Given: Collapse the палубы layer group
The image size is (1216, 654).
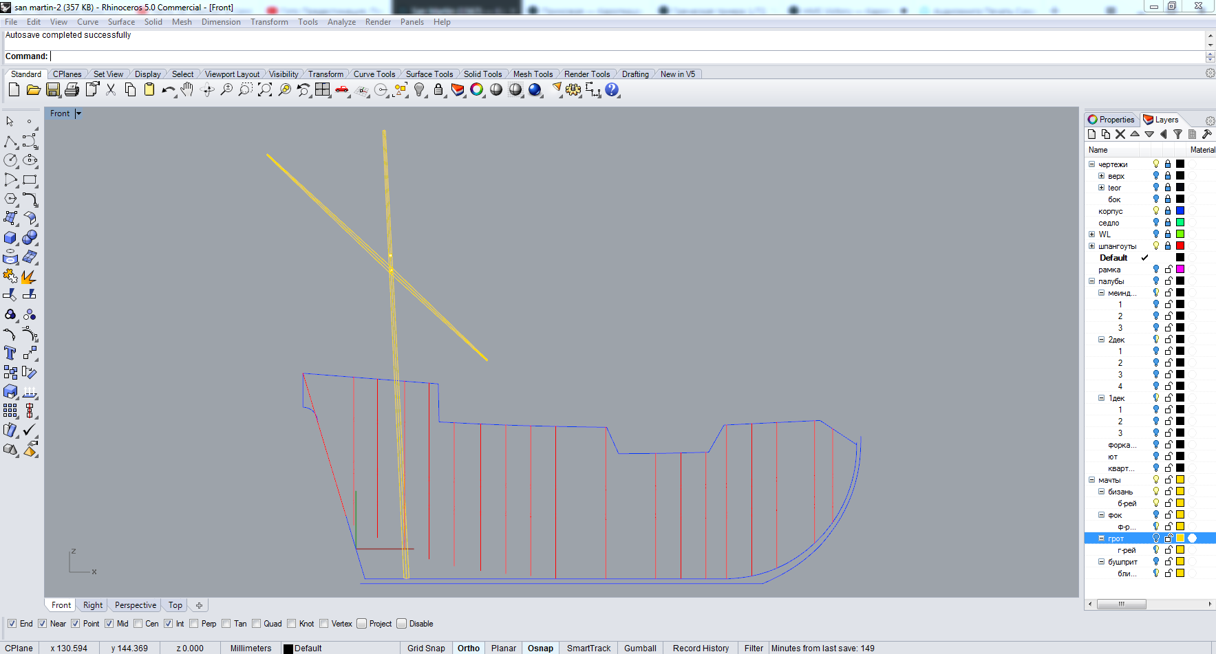Looking at the screenshot, I should coord(1091,281).
